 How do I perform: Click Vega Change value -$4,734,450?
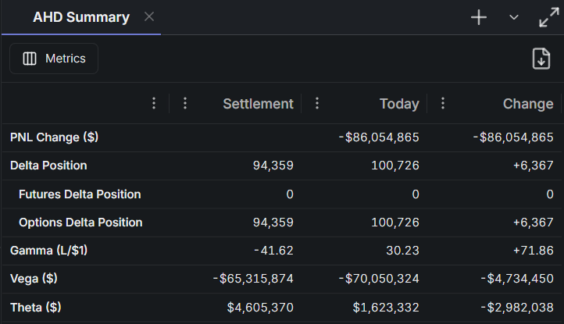[517, 279]
